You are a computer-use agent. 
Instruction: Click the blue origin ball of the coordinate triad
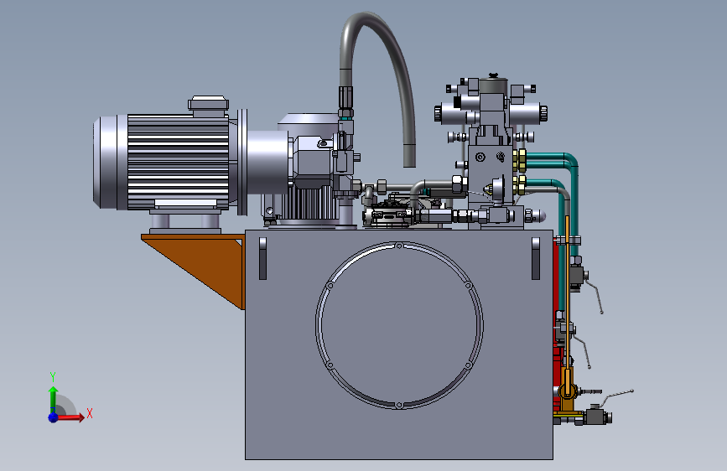tap(54, 417)
